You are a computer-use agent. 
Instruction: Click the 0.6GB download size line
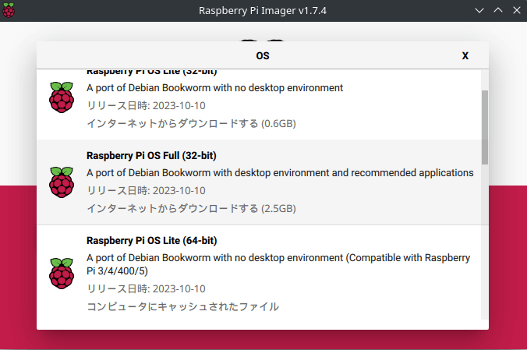click(191, 123)
